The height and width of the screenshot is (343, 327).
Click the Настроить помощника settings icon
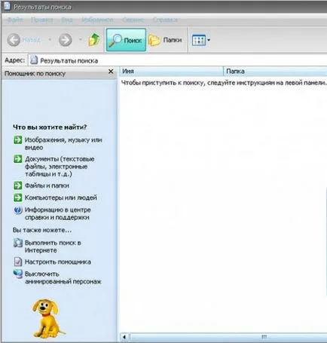pyautogui.click(x=18, y=262)
